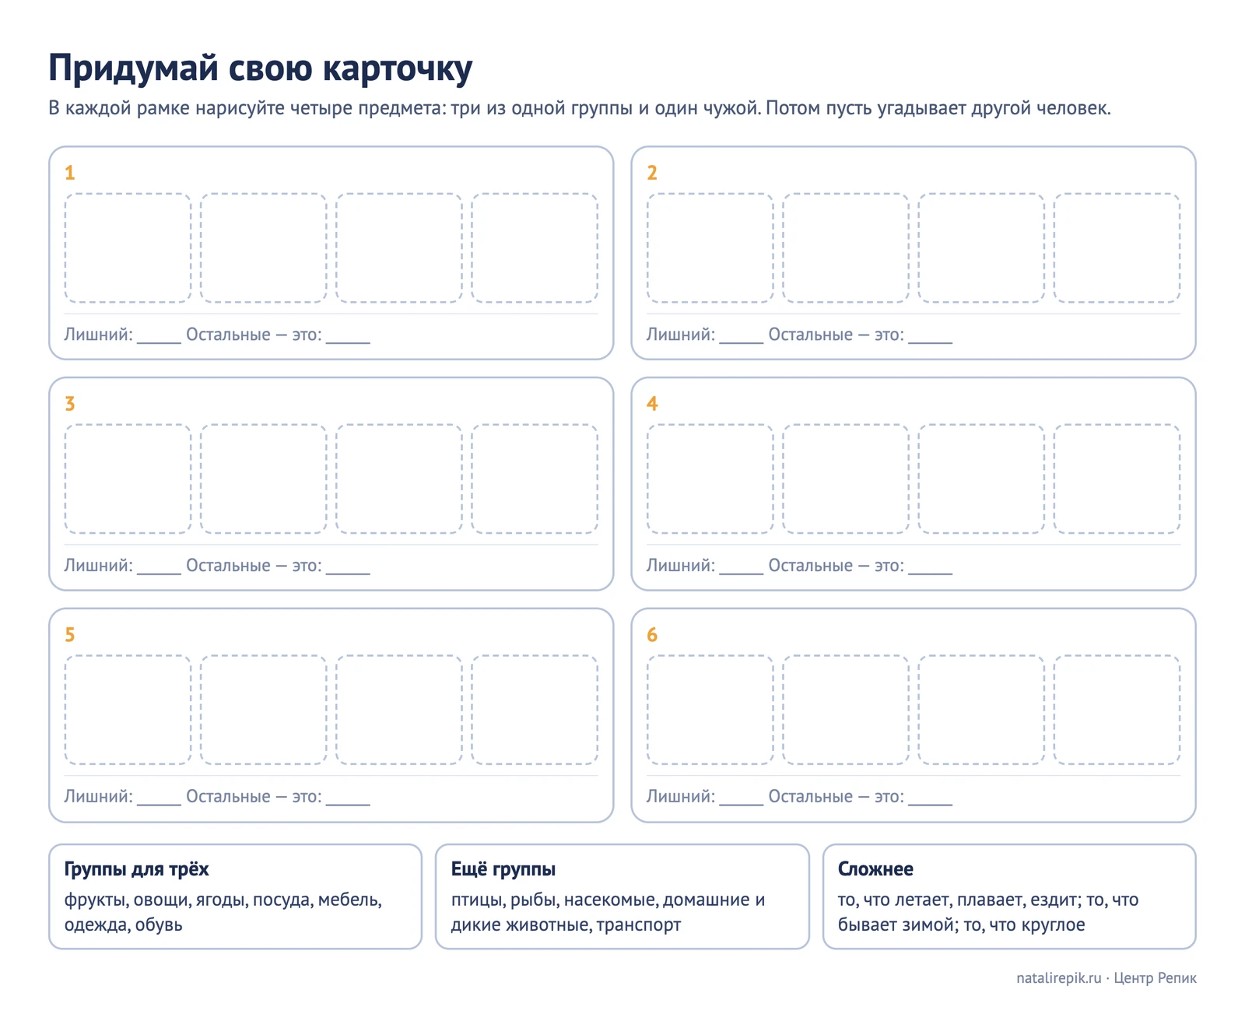
Task: Click the blank after "Остальные — это:" in card 1
Action: pyautogui.click(x=348, y=336)
